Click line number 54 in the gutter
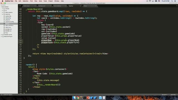This screenshot has height=100, width=178. (x=20, y=40)
